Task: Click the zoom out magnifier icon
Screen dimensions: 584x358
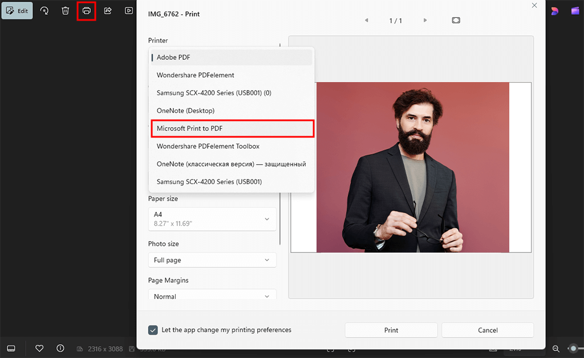Action: 555,349
